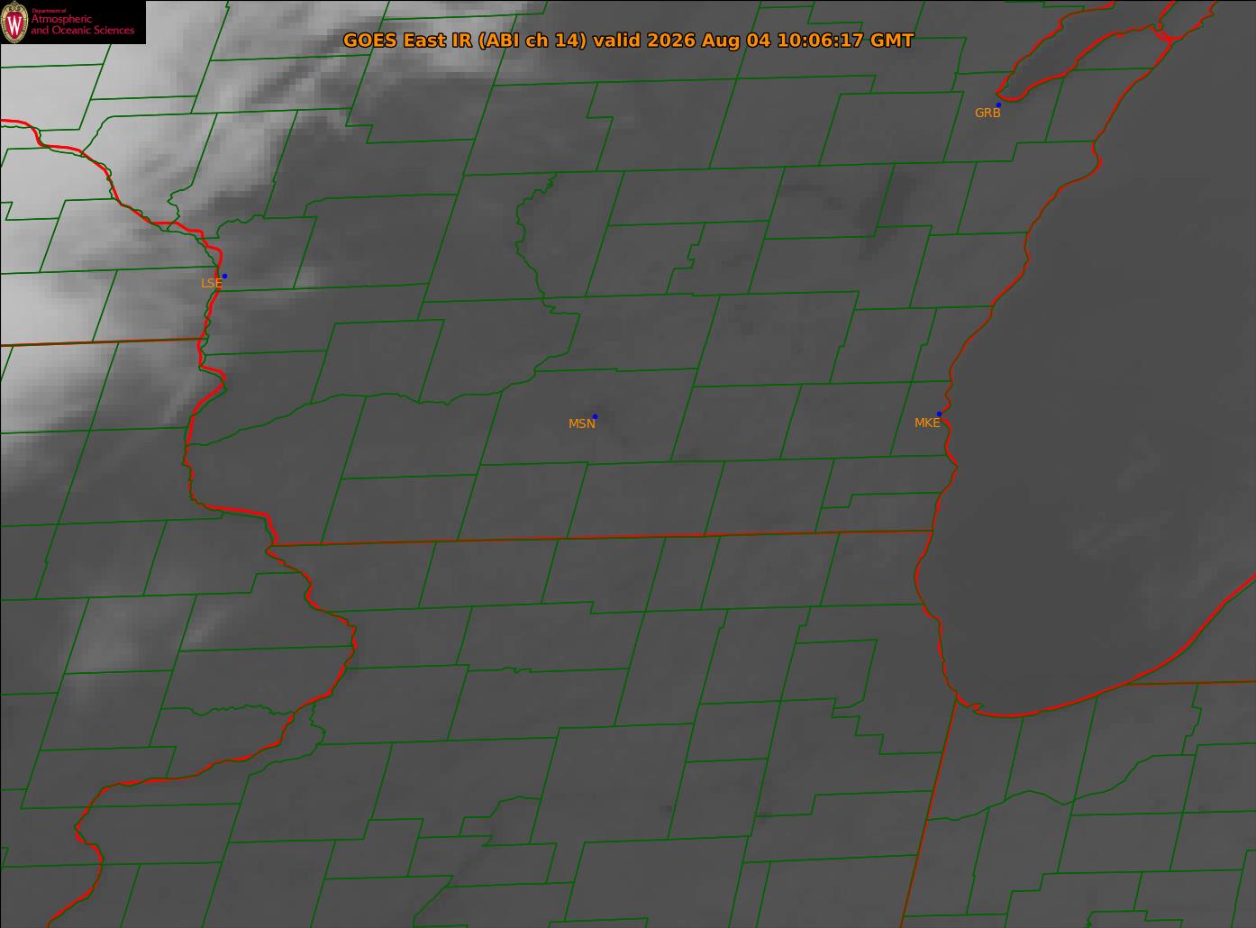Click the Atmospheric and Oceanic Sciences logo
Screen dimensions: 1256x928
(73, 23)
